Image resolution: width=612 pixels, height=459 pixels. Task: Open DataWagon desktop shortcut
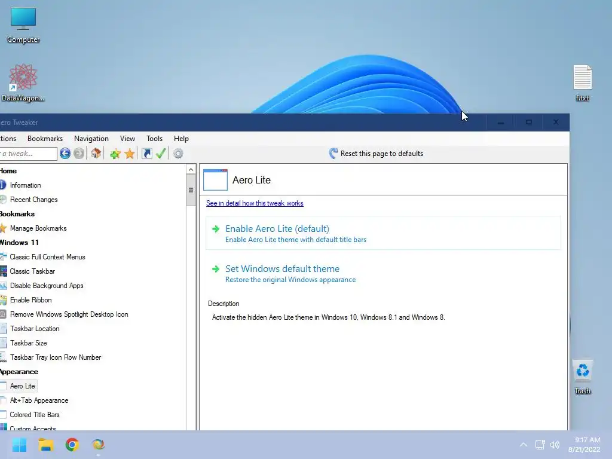click(23, 83)
